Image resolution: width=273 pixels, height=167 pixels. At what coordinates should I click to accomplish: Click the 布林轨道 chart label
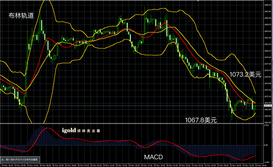pos(21,15)
